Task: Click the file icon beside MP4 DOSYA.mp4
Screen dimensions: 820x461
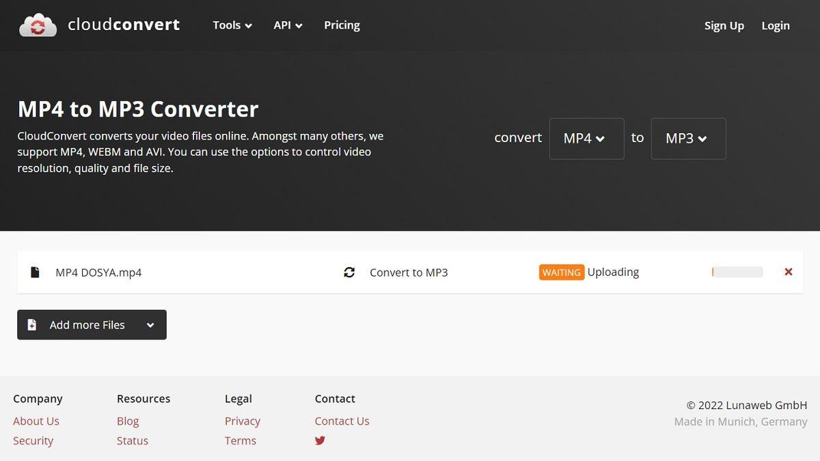Action: click(35, 273)
